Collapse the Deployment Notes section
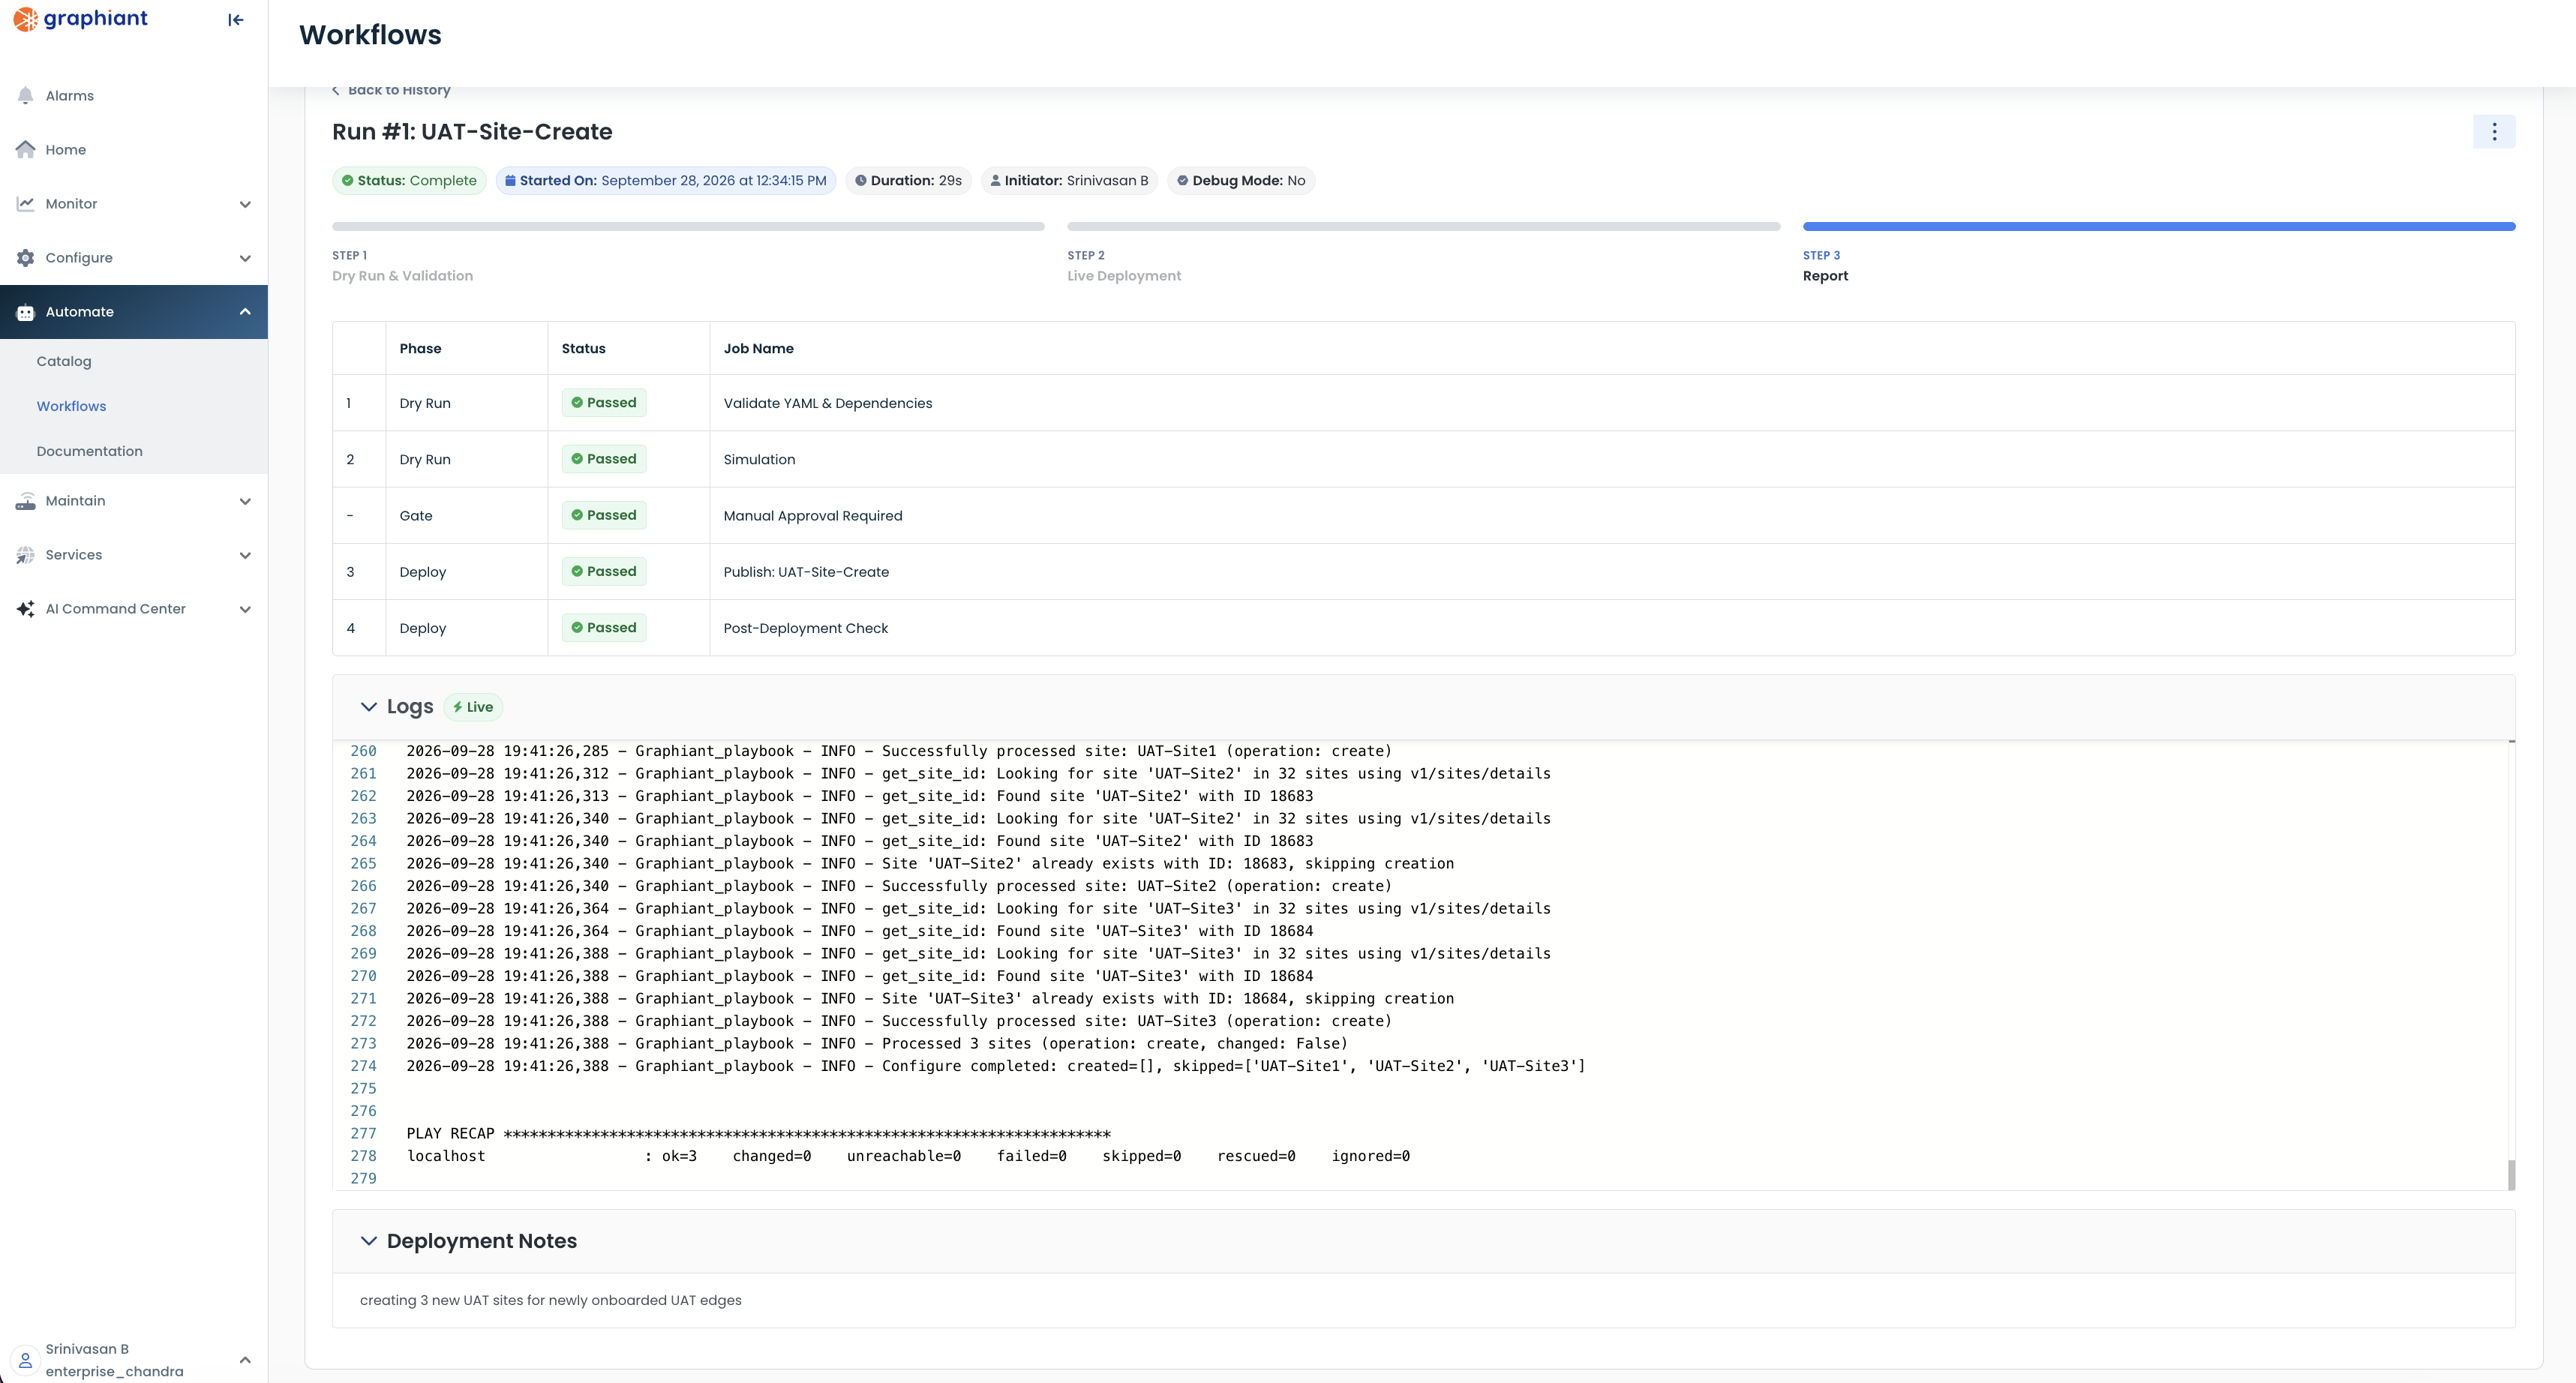The image size is (2576, 1383). point(369,1241)
